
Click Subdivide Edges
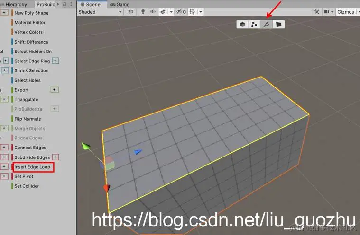32,157
